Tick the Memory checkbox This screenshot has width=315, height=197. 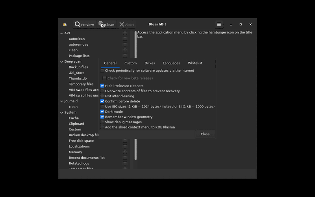tap(125, 152)
